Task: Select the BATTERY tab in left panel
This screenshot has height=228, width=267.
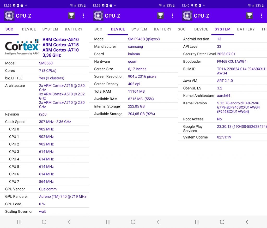Action: 74,29
